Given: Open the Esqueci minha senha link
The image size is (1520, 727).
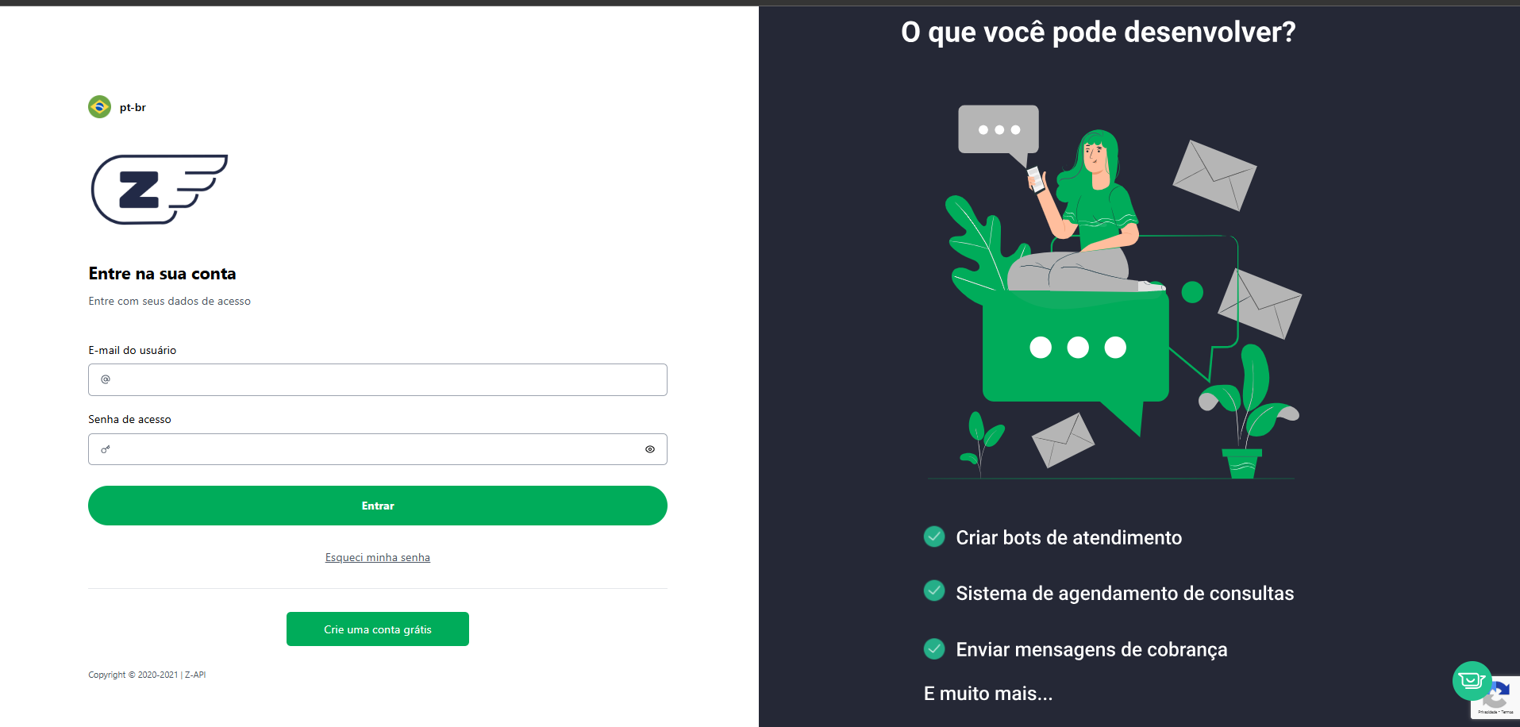Looking at the screenshot, I should tap(378, 557).
